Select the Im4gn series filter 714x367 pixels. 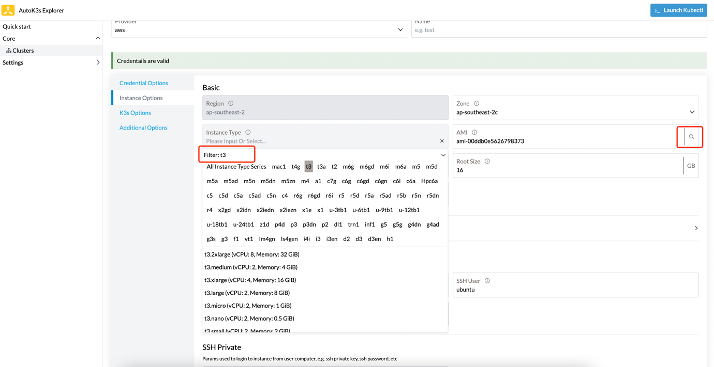pos(267,239)
